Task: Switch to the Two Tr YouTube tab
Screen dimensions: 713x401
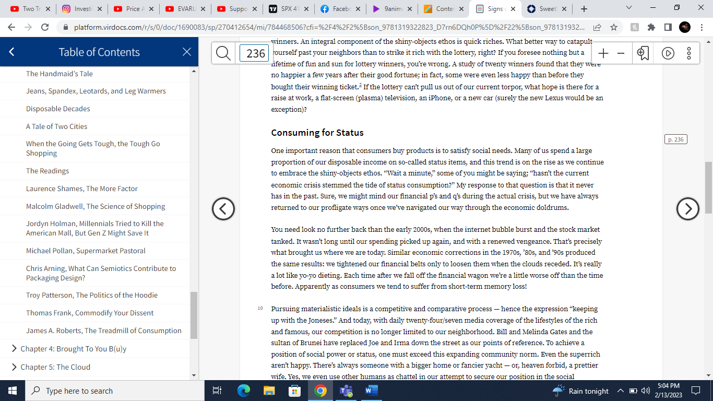Action: pos(29,9)
